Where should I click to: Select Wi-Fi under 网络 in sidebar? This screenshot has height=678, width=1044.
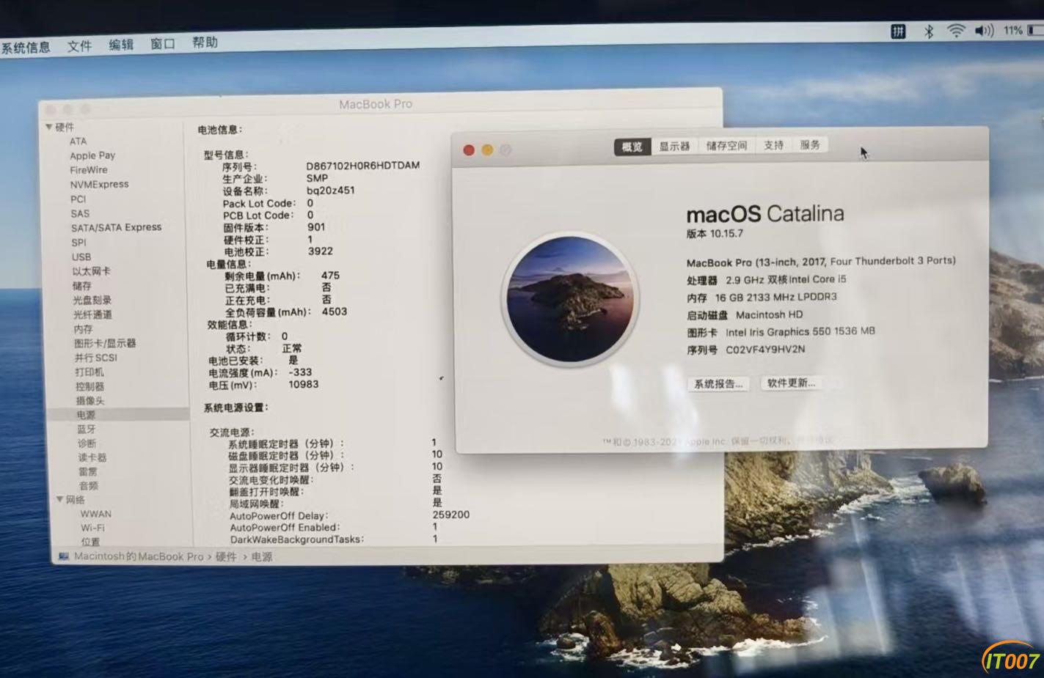[92, 528]
